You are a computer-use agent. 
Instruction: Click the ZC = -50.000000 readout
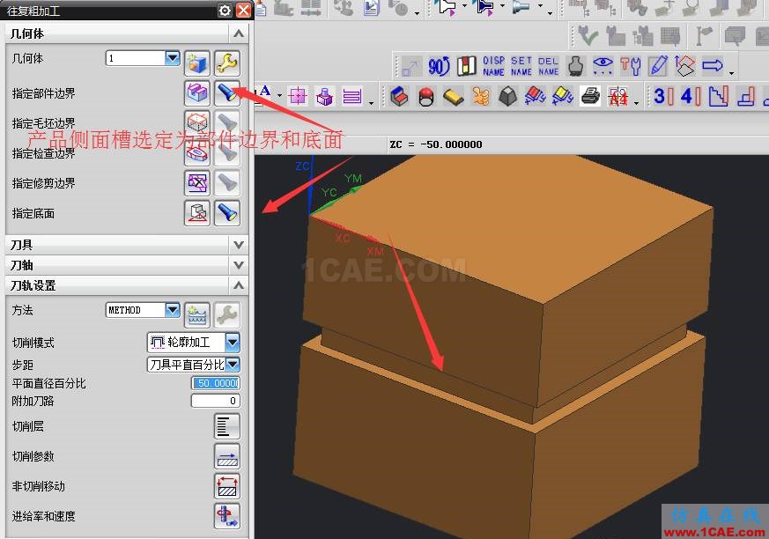tap(436, 144)
